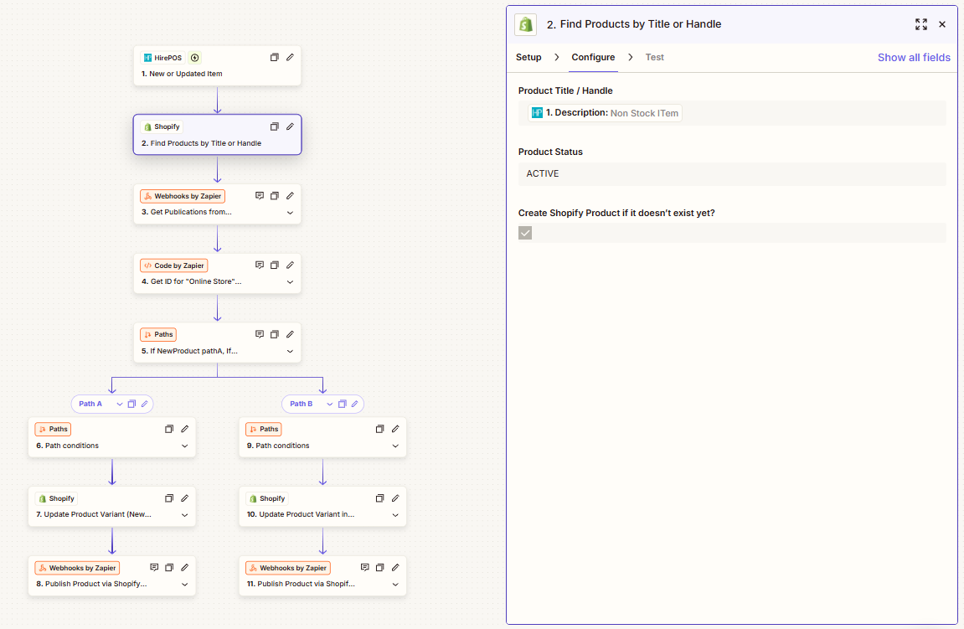964x629 pixels.
Task: Click the Product Status field showing ACTIVE
Action: coord(732,174)
